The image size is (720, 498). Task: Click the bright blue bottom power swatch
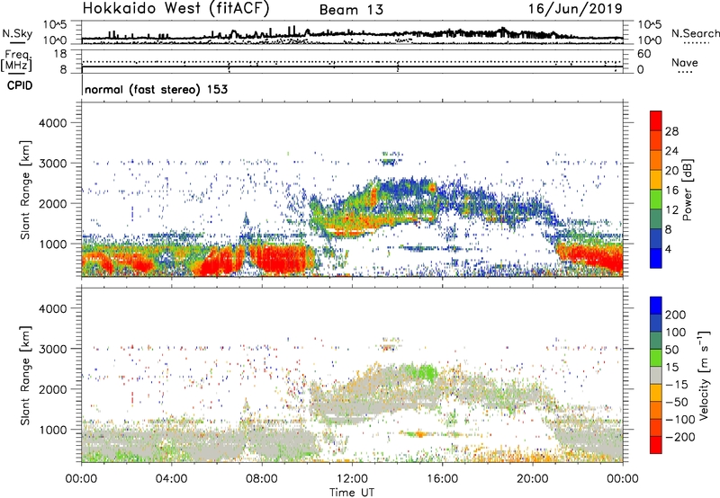(656, 258)
